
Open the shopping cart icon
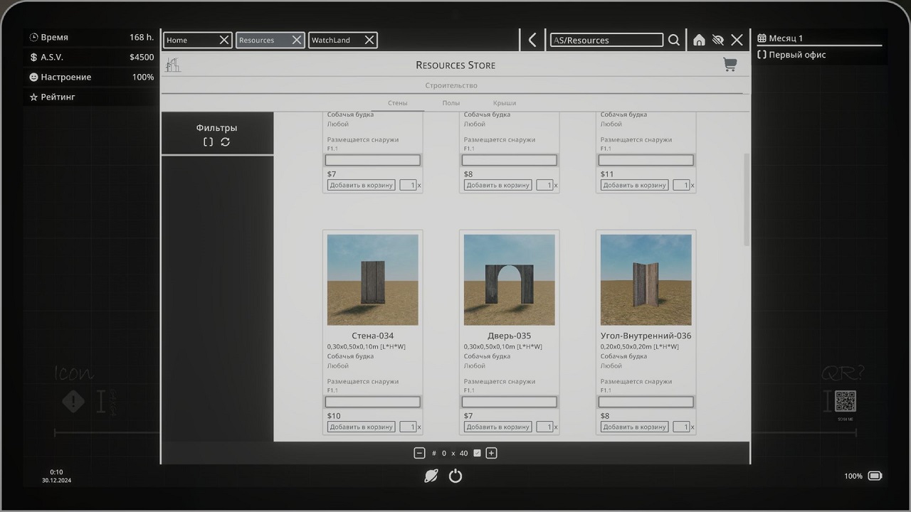(x=730, y=65)
